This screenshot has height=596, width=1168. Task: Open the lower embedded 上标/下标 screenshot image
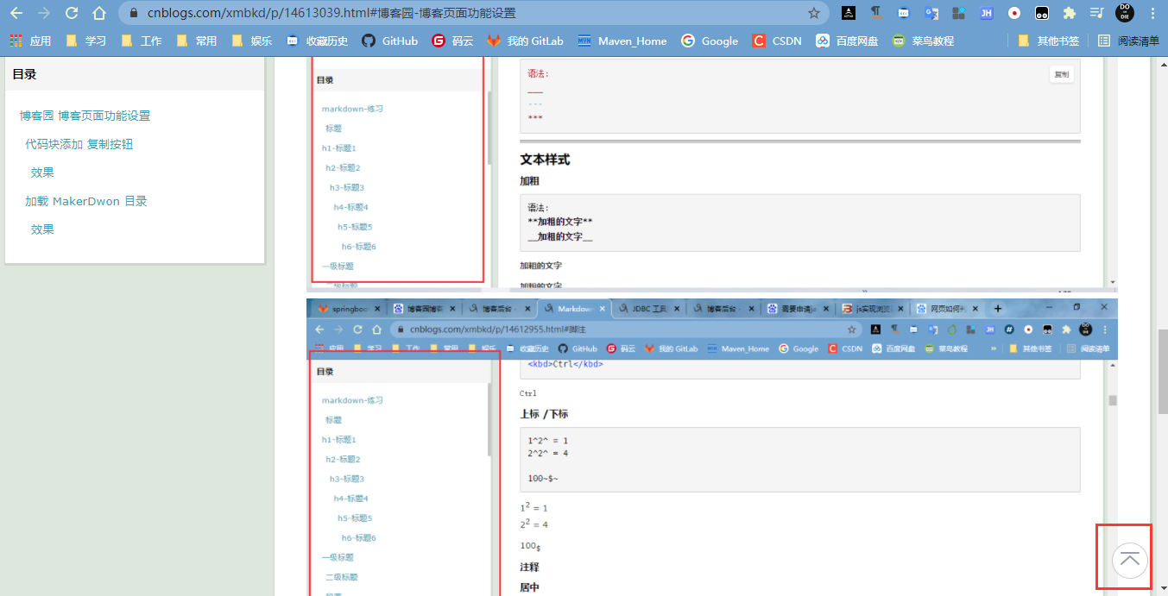[712, 448]
